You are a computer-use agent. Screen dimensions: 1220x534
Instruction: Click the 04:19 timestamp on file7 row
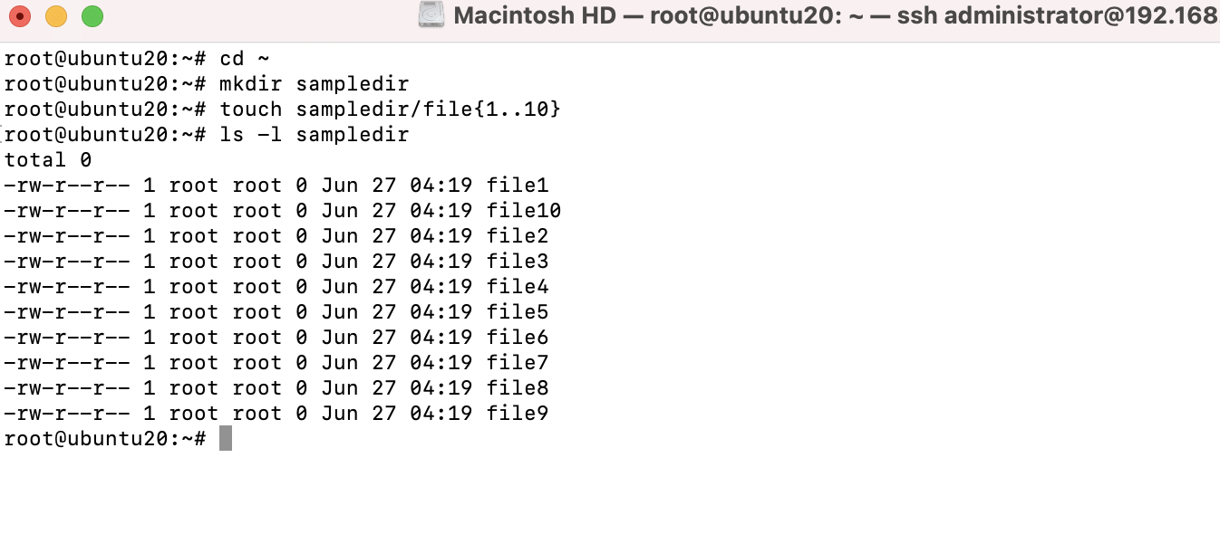click(441, 363)
